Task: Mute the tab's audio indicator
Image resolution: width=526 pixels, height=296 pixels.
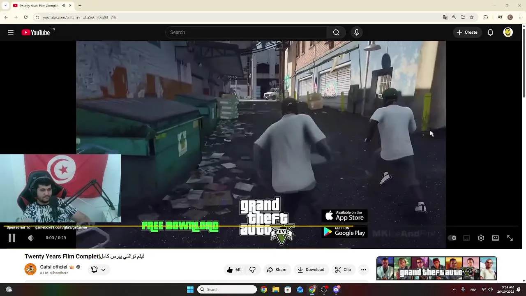Action: click(63, 6)
